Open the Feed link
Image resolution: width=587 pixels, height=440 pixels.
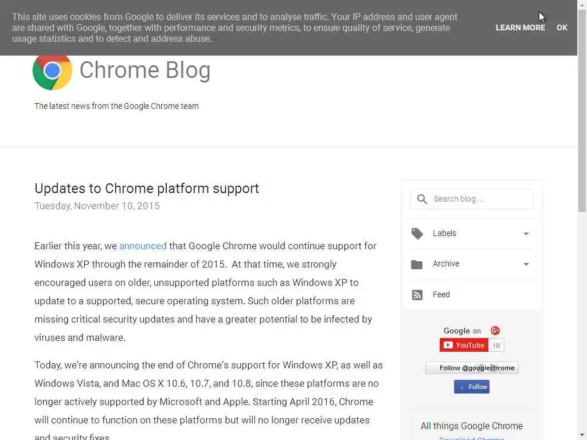click(x=441, y=294)
